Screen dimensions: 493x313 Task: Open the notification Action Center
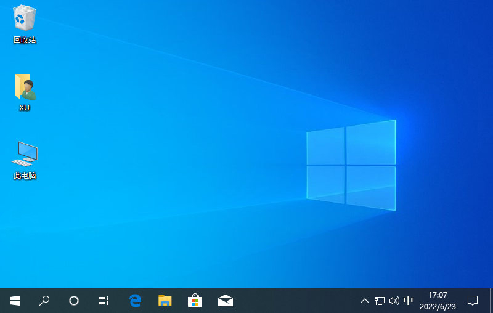coord(473,301)
